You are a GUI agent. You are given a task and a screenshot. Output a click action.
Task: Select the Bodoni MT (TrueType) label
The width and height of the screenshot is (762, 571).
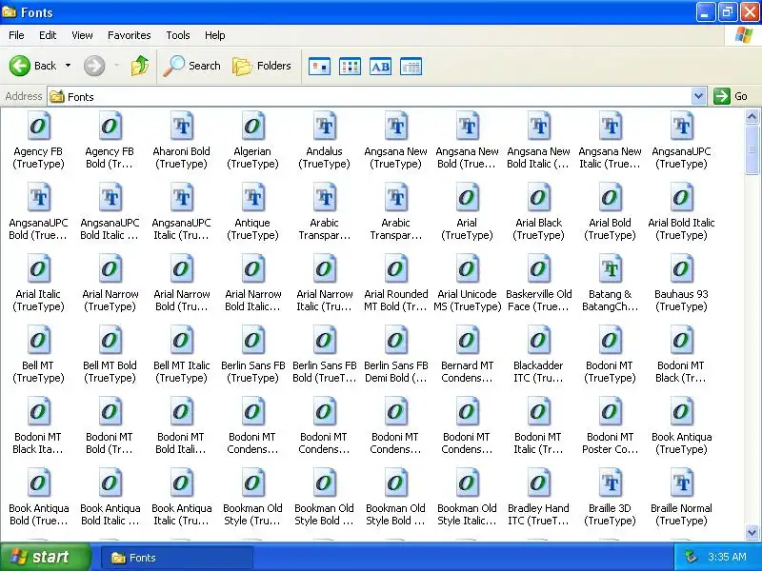click(610, 371)
